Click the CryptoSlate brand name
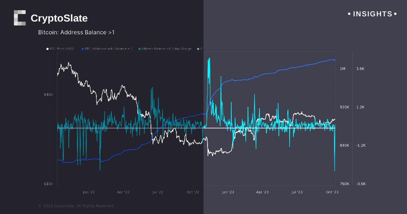The height and width of the screenshot is (214, 407). coord(59,18)
